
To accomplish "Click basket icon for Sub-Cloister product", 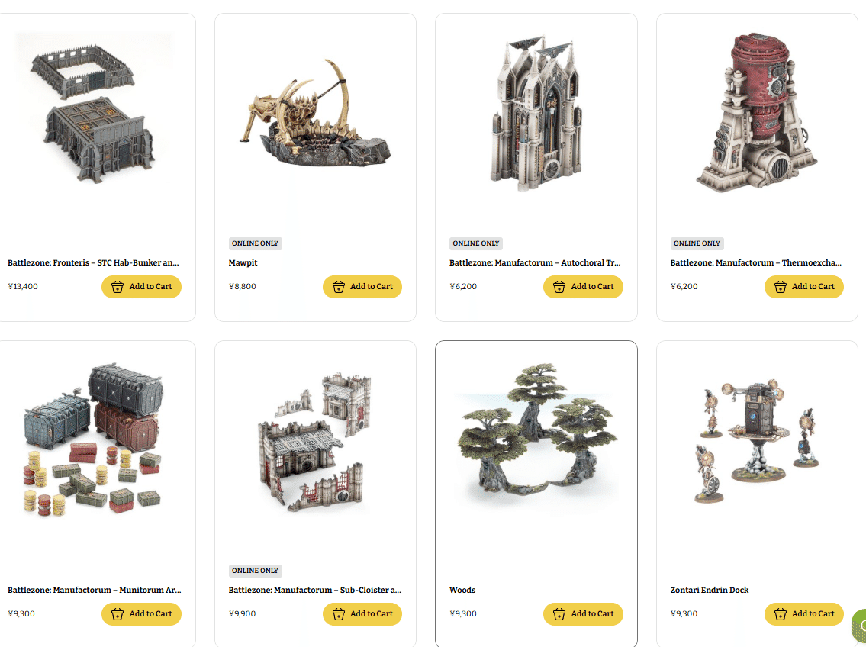I will (339, 614).
